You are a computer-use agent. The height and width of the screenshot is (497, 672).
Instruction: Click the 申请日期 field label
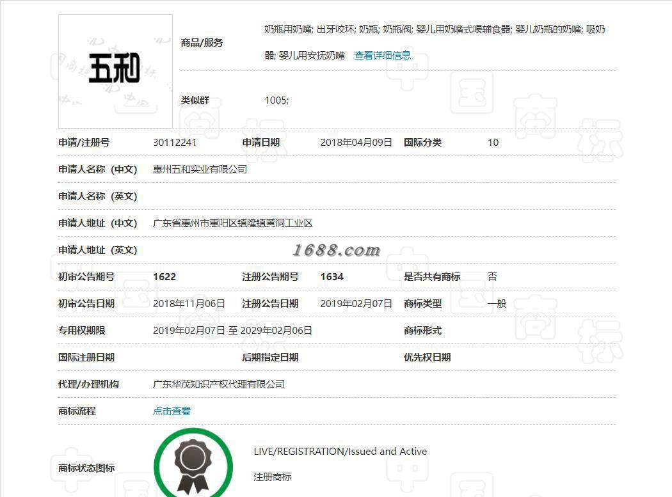pos(261,143)
